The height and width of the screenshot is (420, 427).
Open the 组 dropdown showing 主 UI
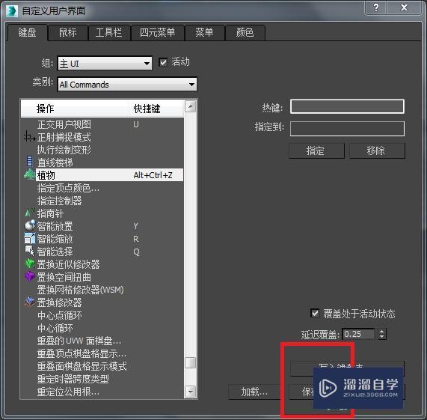coord(105,64)
